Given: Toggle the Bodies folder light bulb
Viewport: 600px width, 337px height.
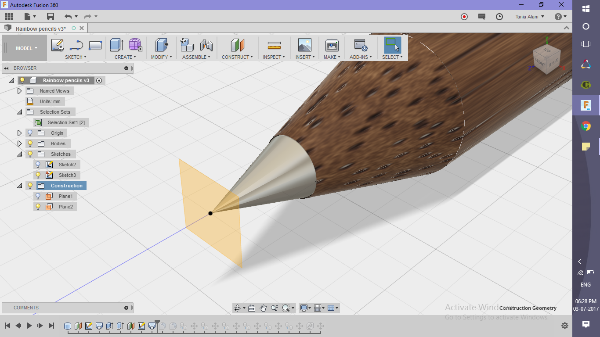Looking at the screenshot, I should tap(30, 143).
